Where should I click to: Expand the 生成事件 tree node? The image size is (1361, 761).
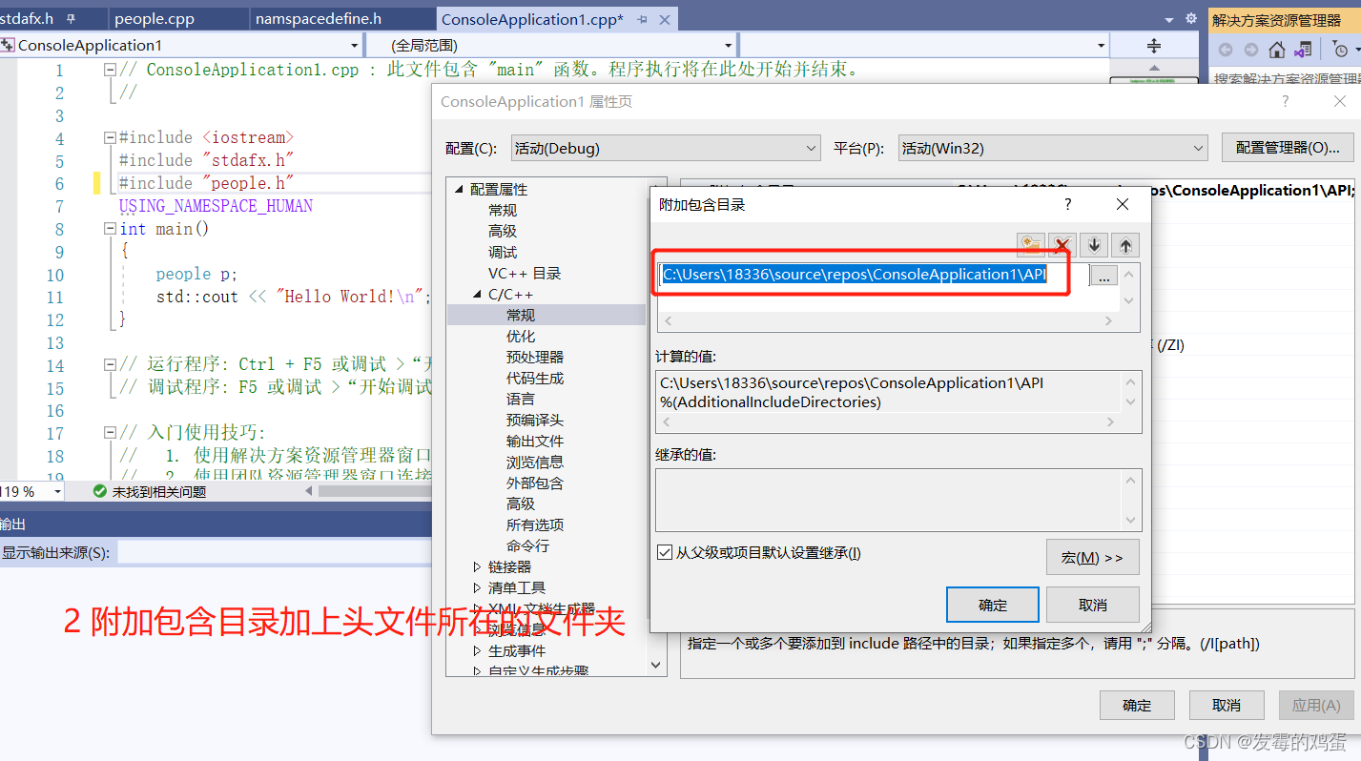click(478, 650)
